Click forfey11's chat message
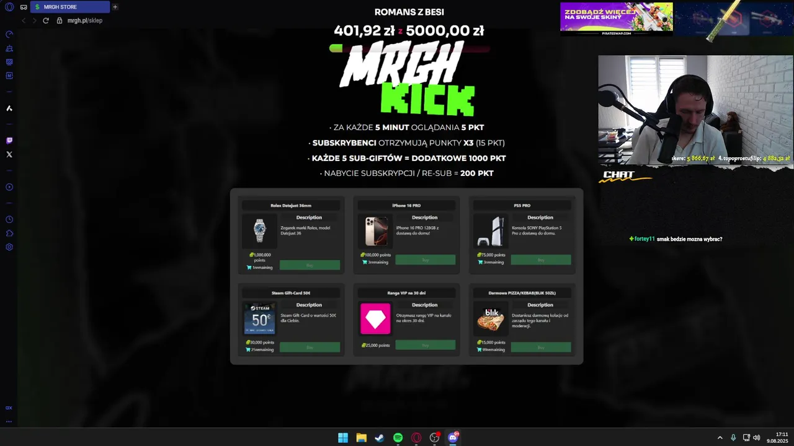The height and width of the screenshot is (446, 794). [676, 239]
